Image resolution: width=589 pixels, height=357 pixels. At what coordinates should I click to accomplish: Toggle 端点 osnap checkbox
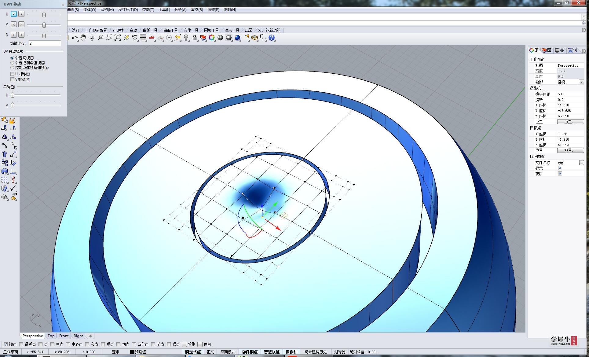tap(5, 344)
